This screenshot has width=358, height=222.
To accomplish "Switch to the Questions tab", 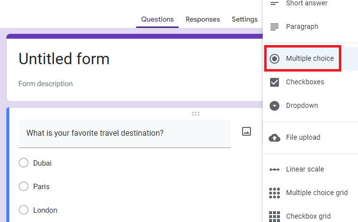I will [157, 20].
